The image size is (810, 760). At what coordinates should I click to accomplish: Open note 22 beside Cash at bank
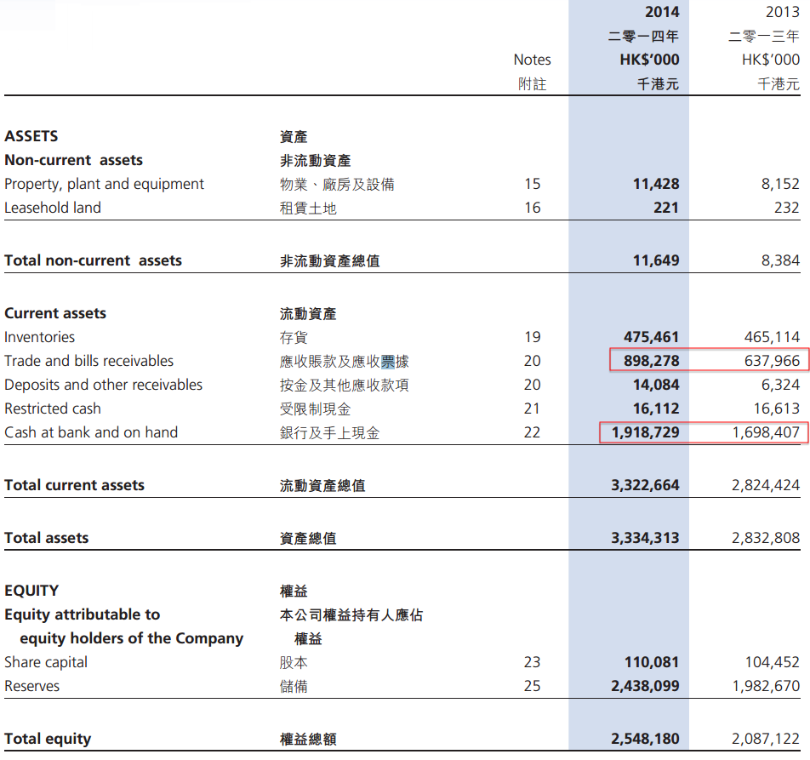532,432
